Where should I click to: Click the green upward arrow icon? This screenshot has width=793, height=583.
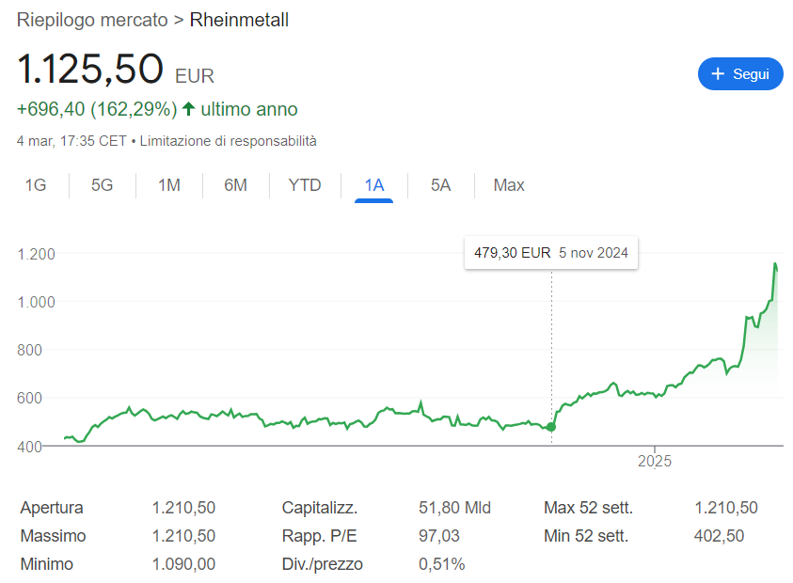point(189,109)
